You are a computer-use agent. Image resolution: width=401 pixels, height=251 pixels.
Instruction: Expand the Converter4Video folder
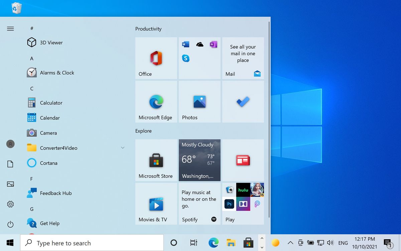(123, 148)
